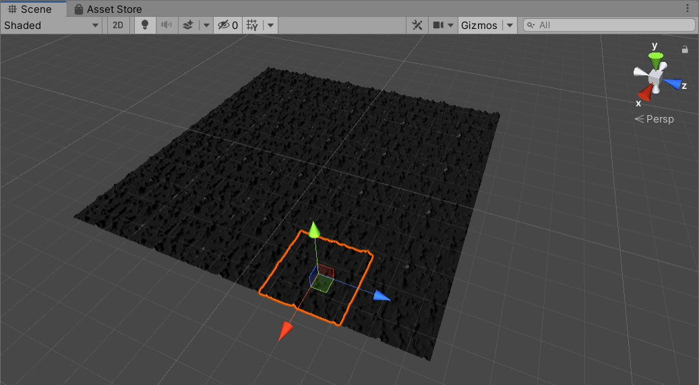Expand the scene effects dropdown arrow
The image size is (699, 385).
click(204, 26)
